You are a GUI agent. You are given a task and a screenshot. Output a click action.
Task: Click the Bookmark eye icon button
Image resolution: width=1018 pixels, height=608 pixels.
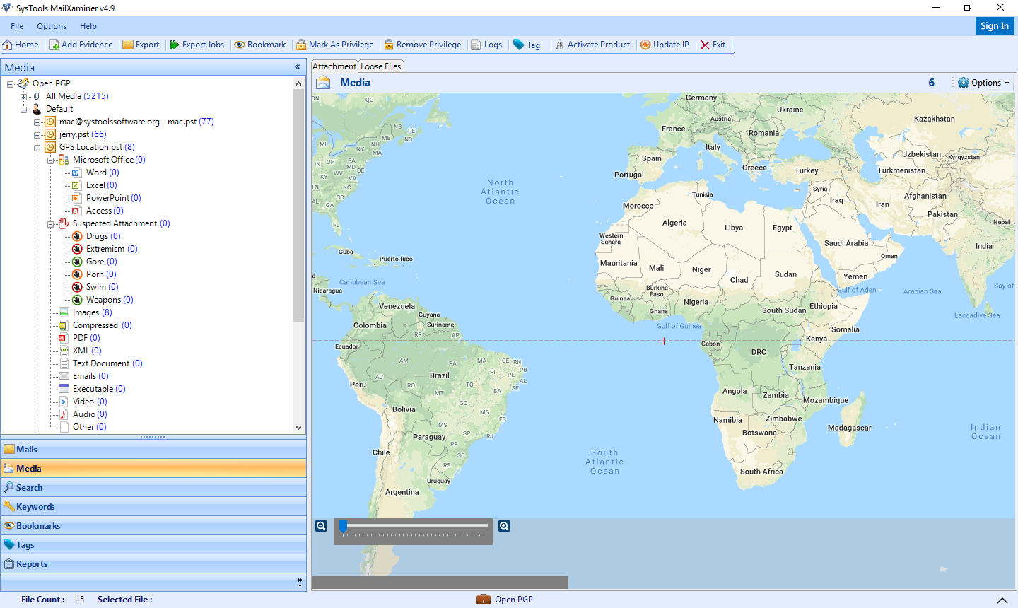(x=260, y=45)
